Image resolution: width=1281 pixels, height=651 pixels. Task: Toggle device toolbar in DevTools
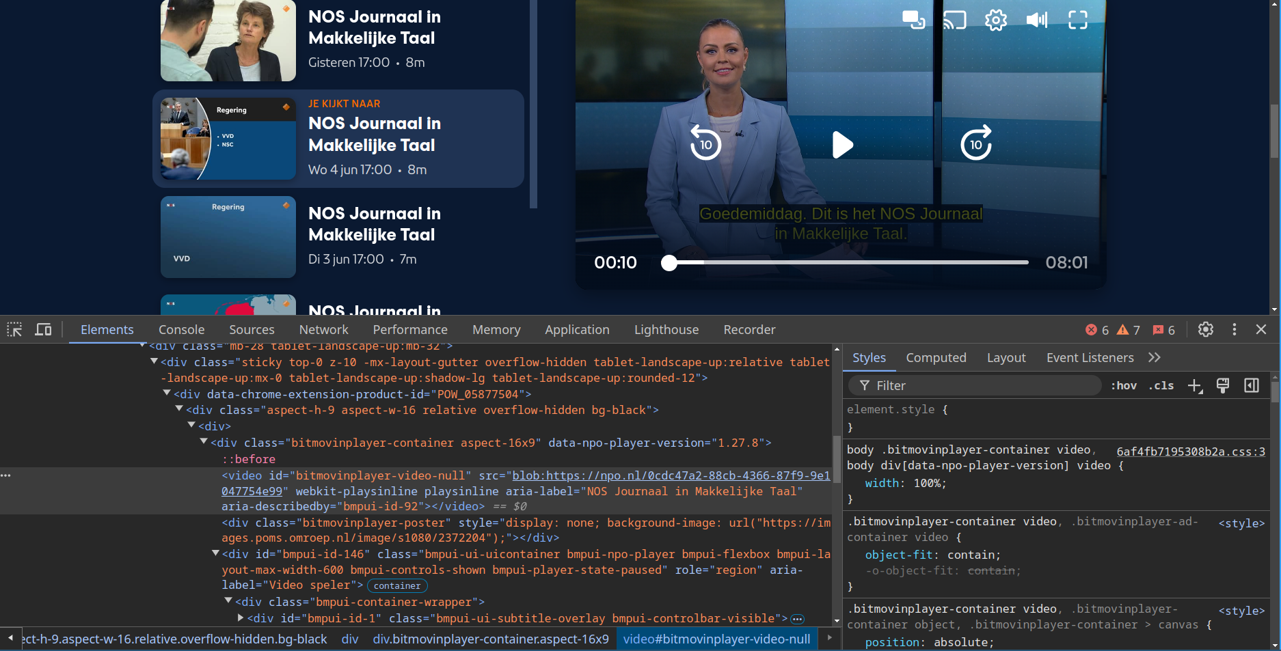(x=44, y=330)
